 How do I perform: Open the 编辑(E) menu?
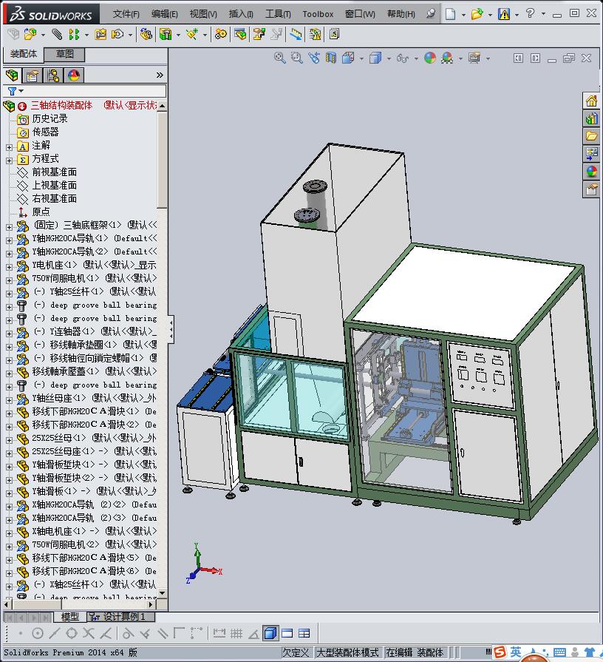pyautogui.click(x=165, y=14)
